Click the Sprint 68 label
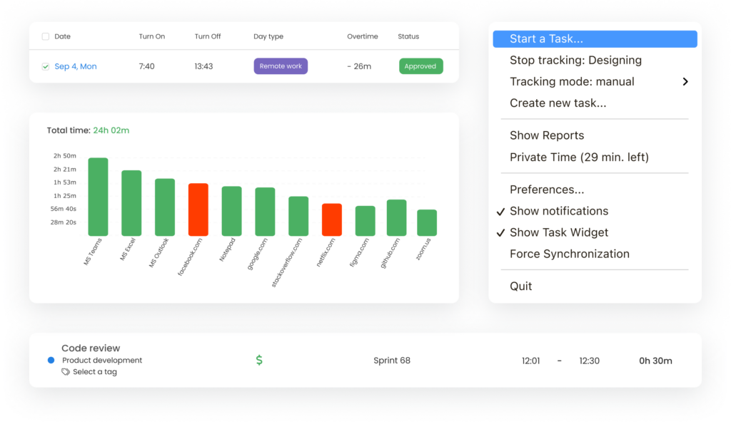The height and width of the screenshot is (424, 731). [392, 361]
